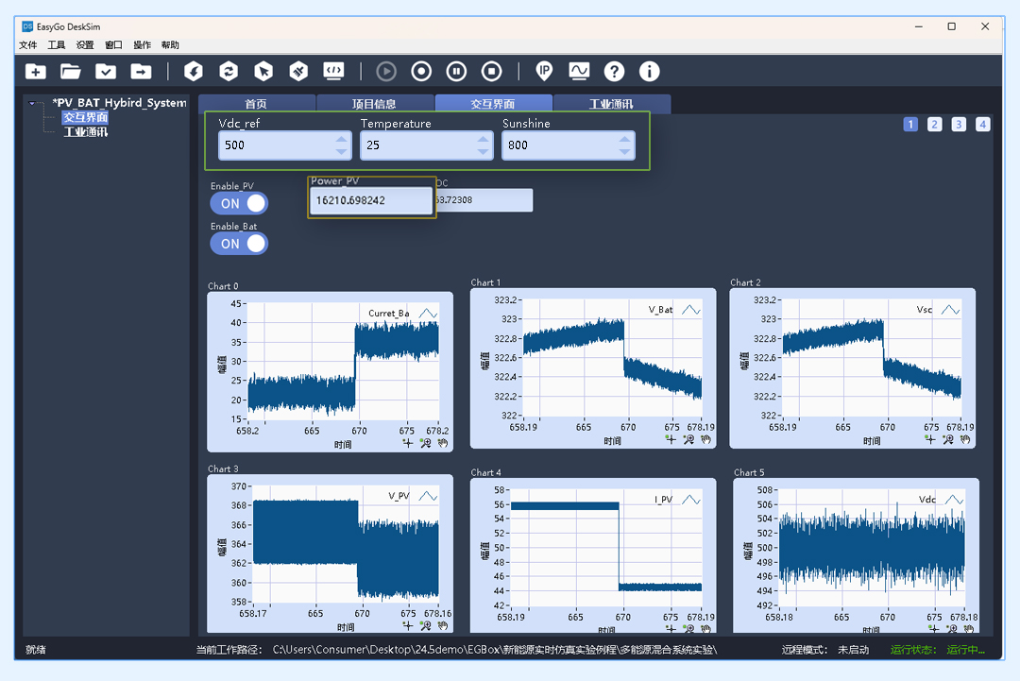Open the 工业通讯 tab
This screenshot has height=681, width=1020.
point(611,103)
